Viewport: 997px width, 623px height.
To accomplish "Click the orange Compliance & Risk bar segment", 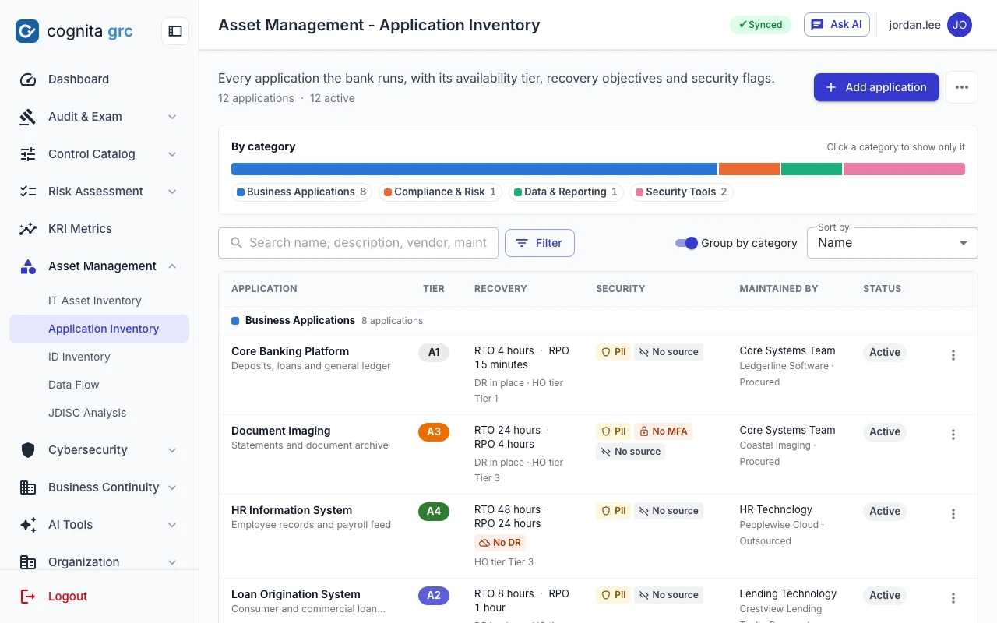I will tap(749, 169).
